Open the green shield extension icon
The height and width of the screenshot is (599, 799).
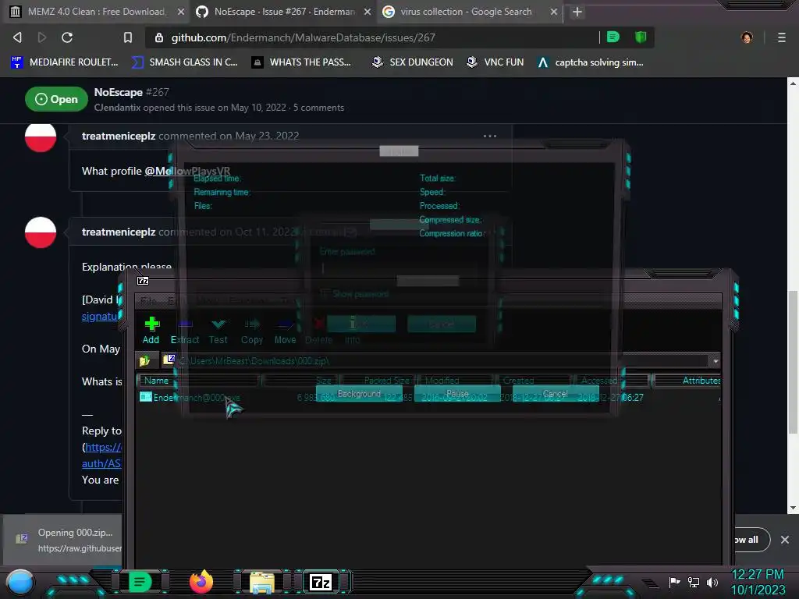pos(641,37)
